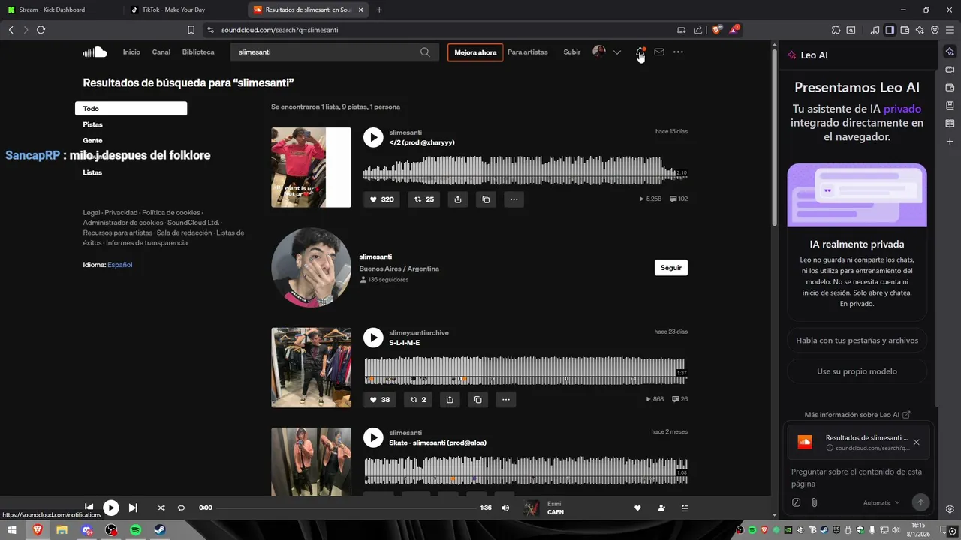Click the Brave Rewards triangle icon
Image resolution: width=961 pixels, height=540 pixels.
pos(734,30)
